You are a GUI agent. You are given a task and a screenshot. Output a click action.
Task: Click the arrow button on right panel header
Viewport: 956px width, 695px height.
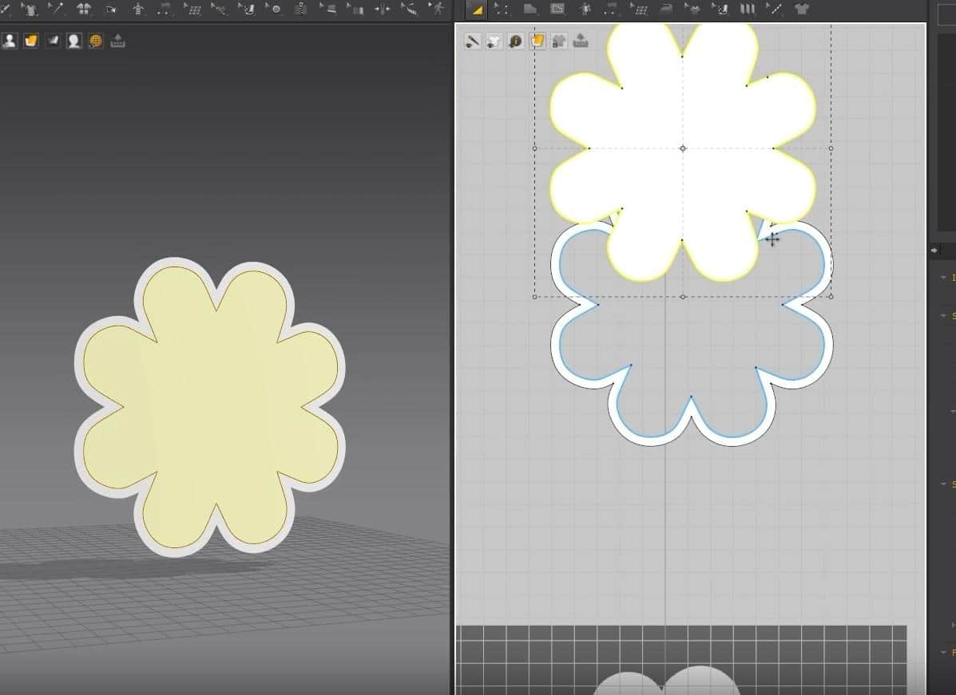tap(934, 250)
